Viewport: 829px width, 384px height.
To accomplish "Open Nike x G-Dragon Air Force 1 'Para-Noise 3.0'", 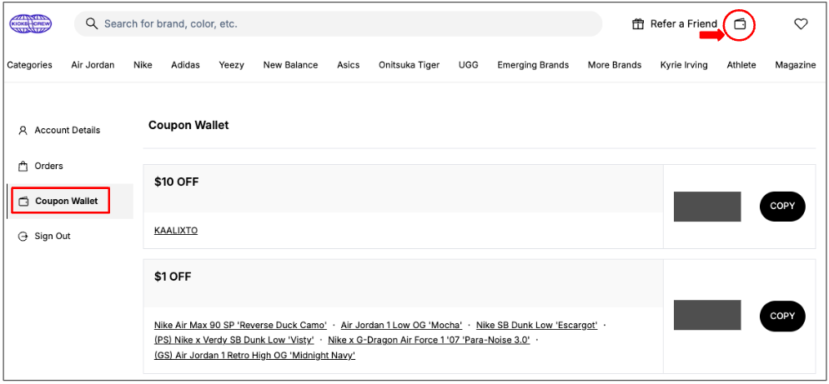I will click(429, 340).
